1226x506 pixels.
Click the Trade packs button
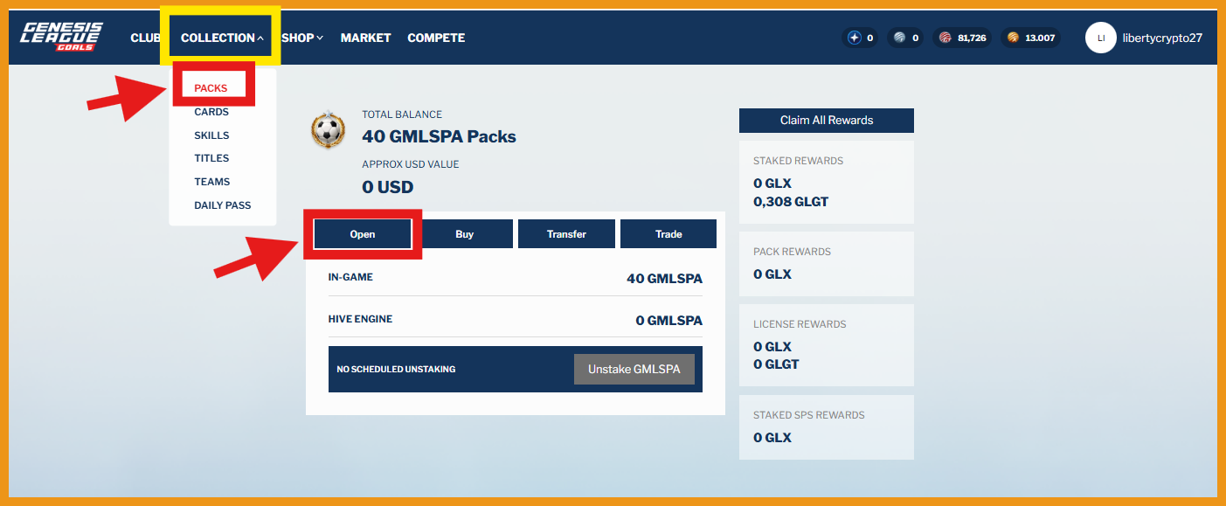[668, 234]
